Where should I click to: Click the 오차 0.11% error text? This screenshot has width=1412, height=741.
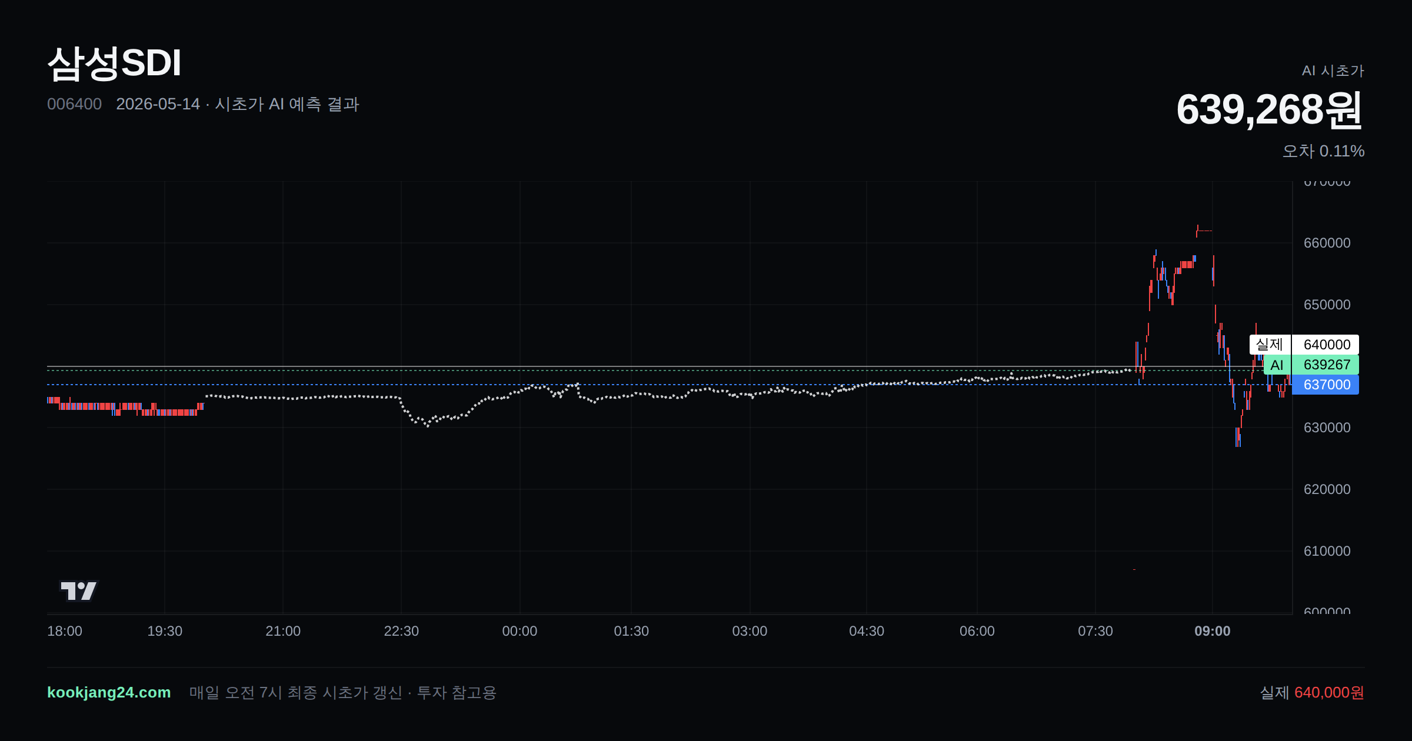pos(1323,151)
